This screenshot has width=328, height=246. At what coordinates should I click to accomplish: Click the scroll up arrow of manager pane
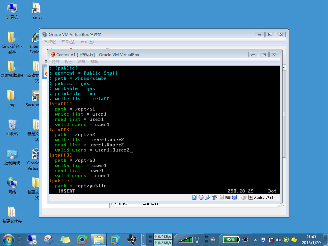click(284, 68)
